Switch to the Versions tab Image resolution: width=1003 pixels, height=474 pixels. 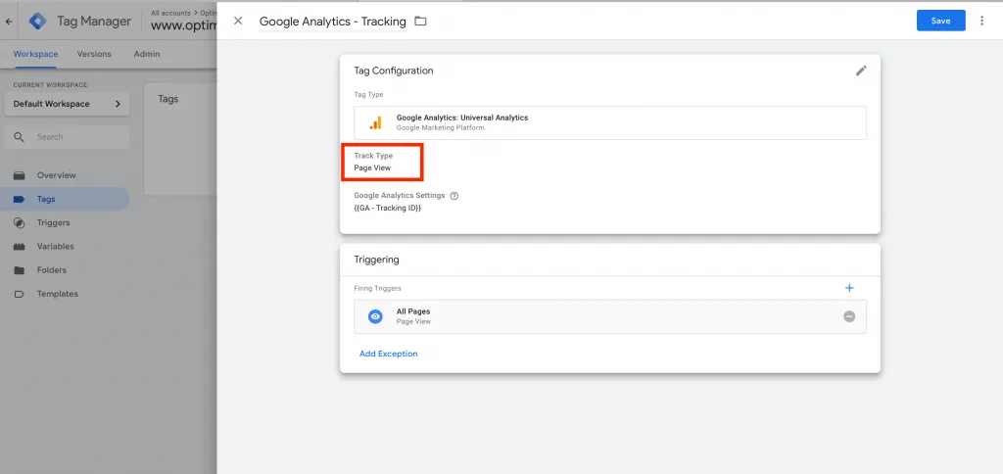[x=94, y=54]
